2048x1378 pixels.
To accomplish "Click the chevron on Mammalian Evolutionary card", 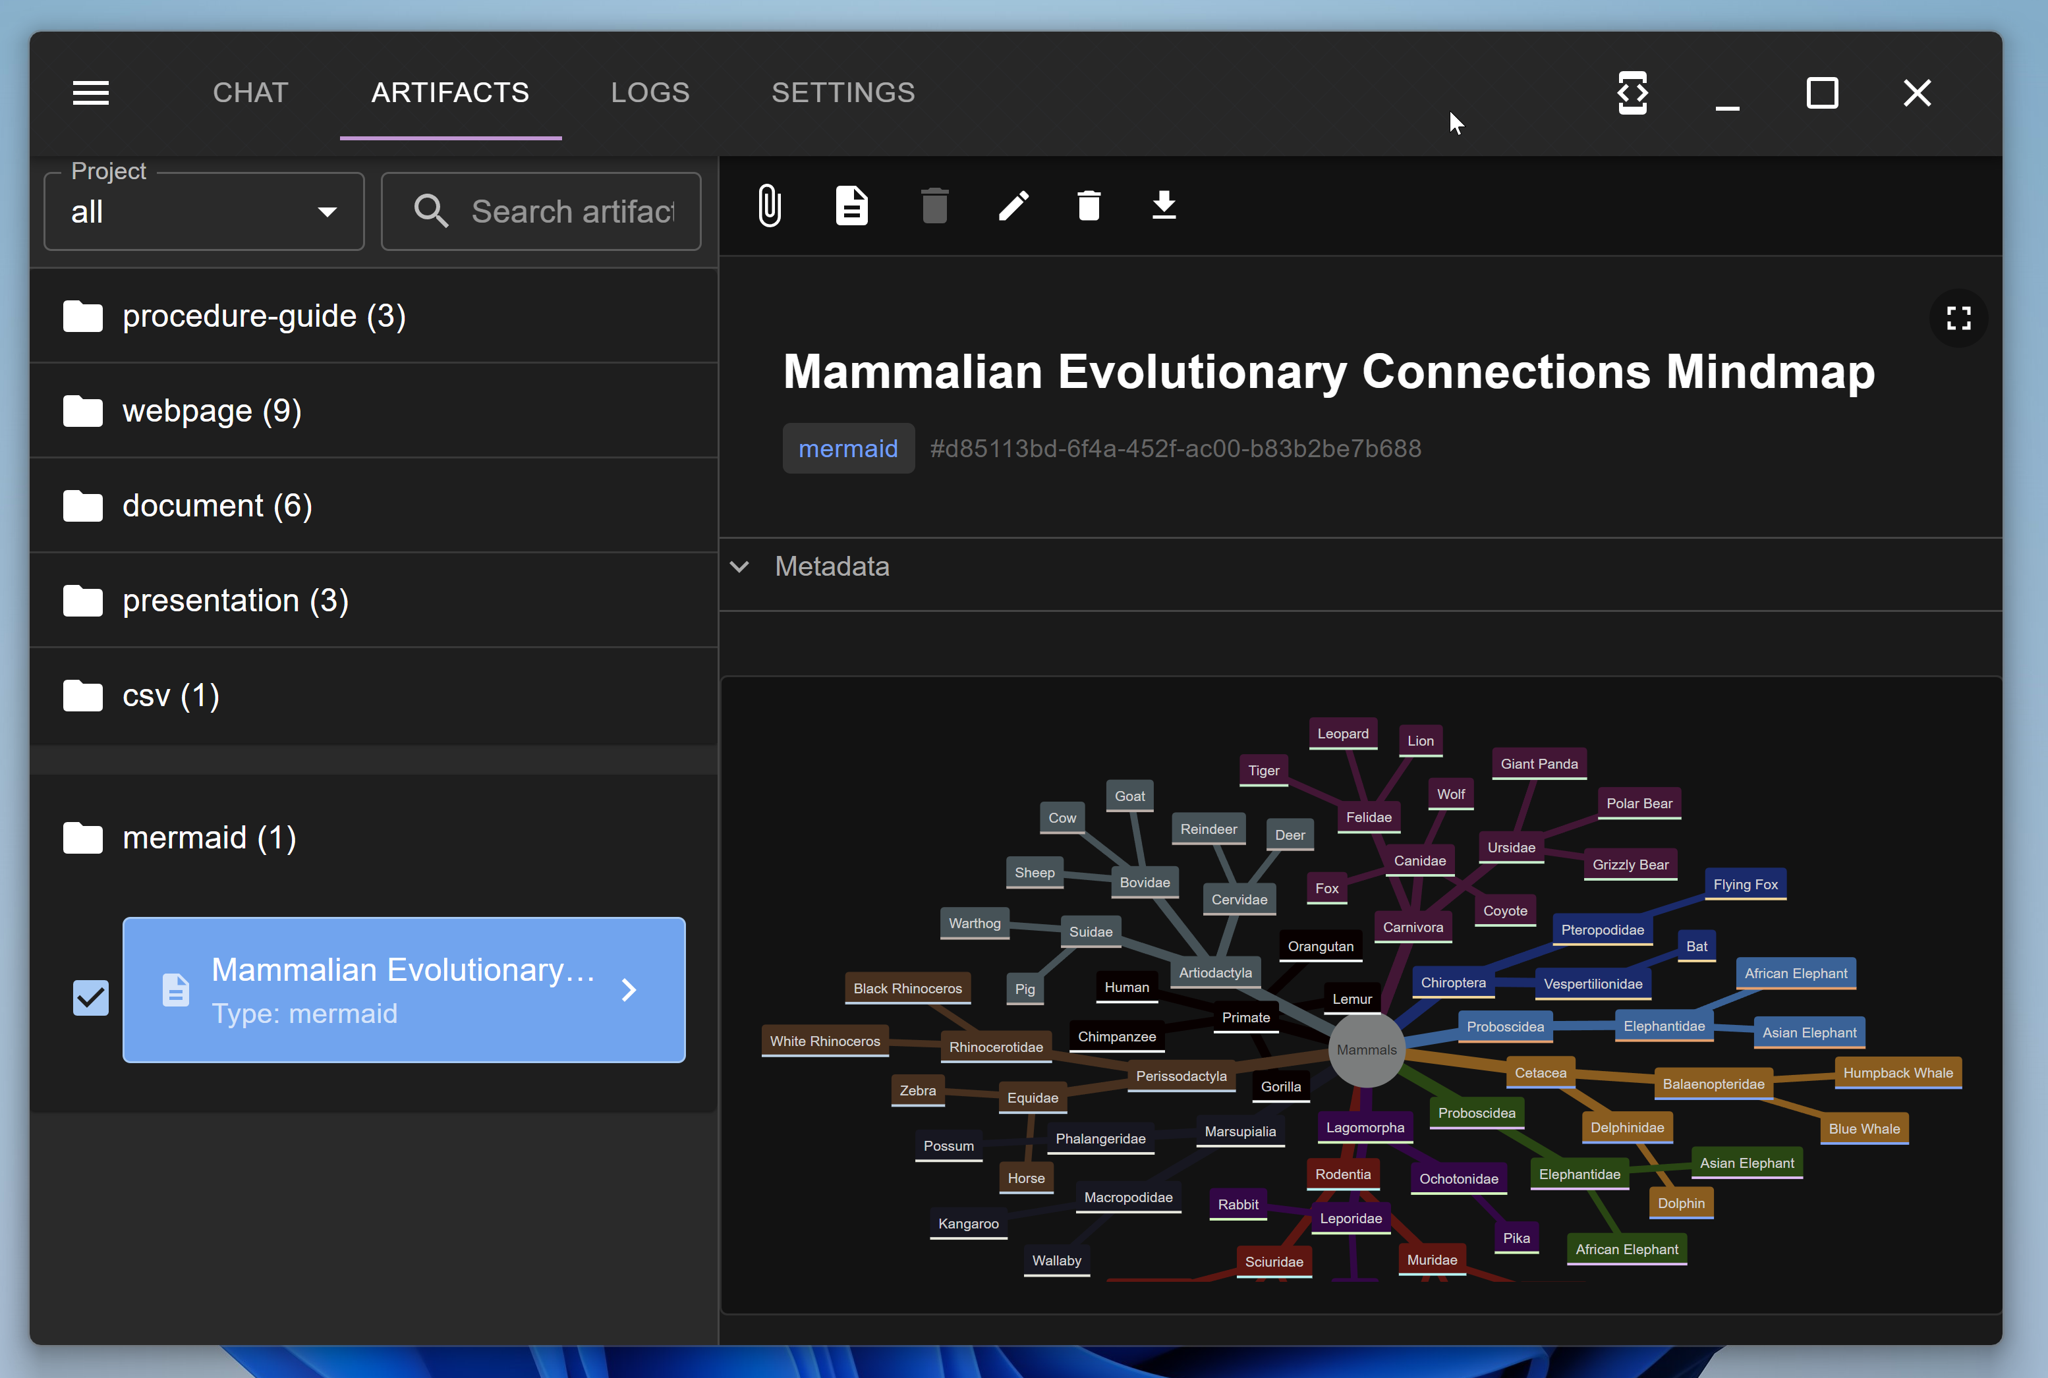I will click(629, 991).
